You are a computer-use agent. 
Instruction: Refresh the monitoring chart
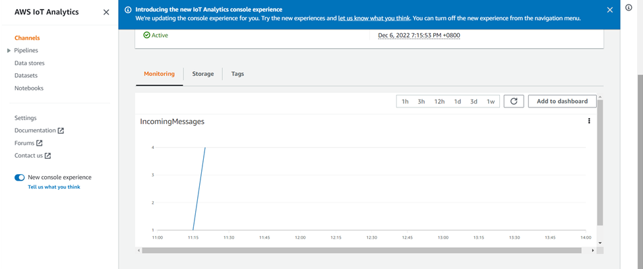513,101
